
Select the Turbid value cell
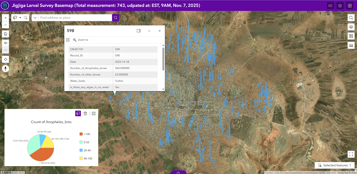click(x=135, y=81)
